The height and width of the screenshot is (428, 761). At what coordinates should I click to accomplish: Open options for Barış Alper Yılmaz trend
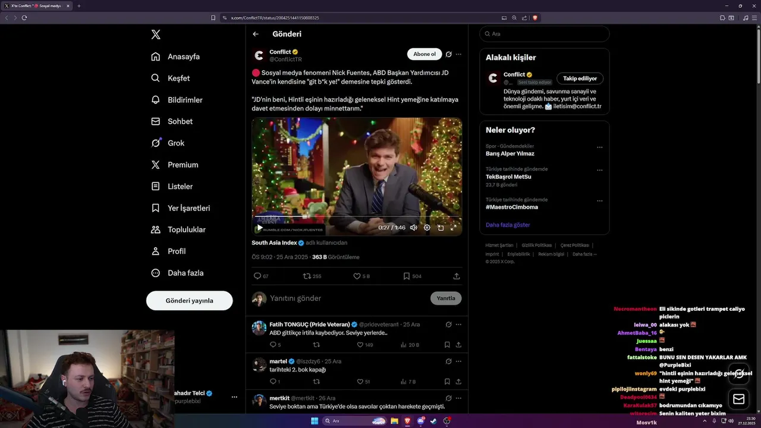[x=599, y=147]
